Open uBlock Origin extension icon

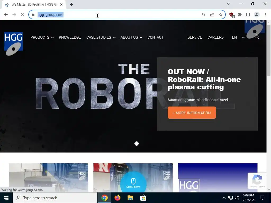(x=232, y=15)
